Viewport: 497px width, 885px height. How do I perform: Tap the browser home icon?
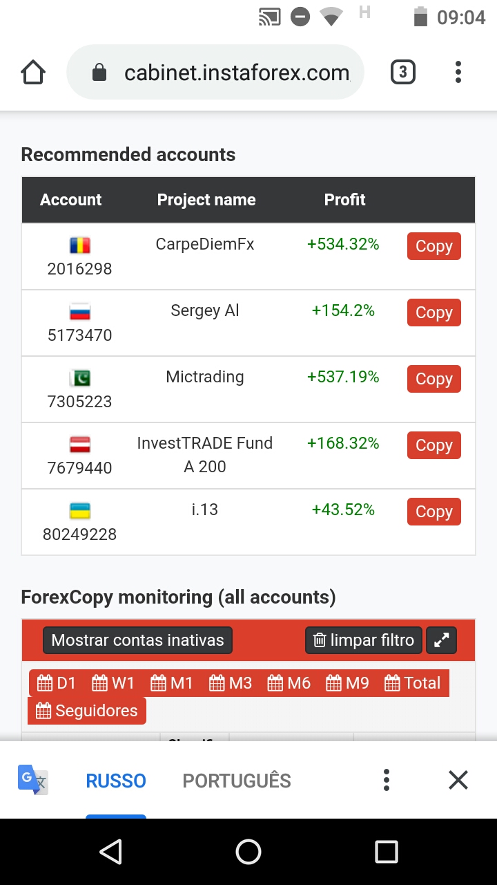pos(33,73)
